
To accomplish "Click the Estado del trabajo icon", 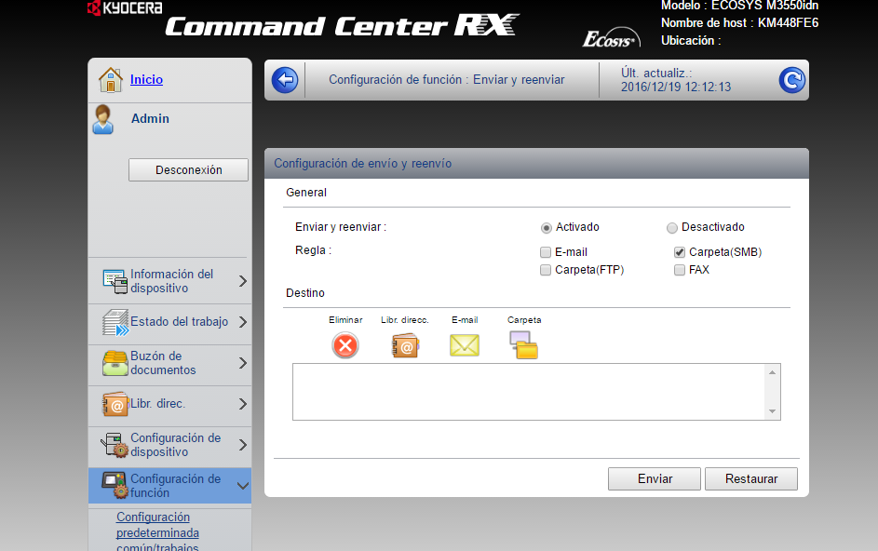I will point(115,323).
